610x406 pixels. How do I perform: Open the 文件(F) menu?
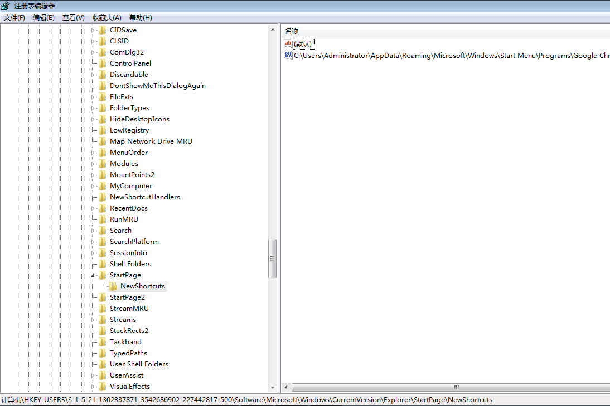coord(14,18)
